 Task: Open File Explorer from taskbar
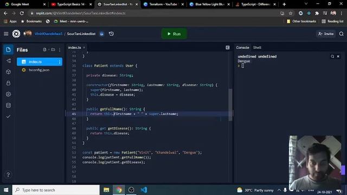[106, 190]
